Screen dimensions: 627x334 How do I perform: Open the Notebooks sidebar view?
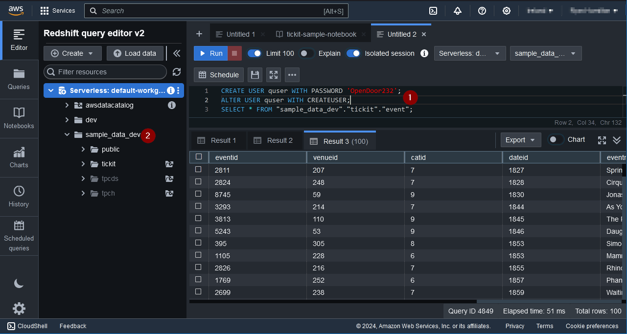tap(19, 118)
